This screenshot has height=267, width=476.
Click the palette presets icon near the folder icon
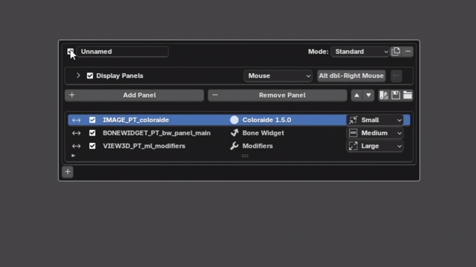[384, 95]
